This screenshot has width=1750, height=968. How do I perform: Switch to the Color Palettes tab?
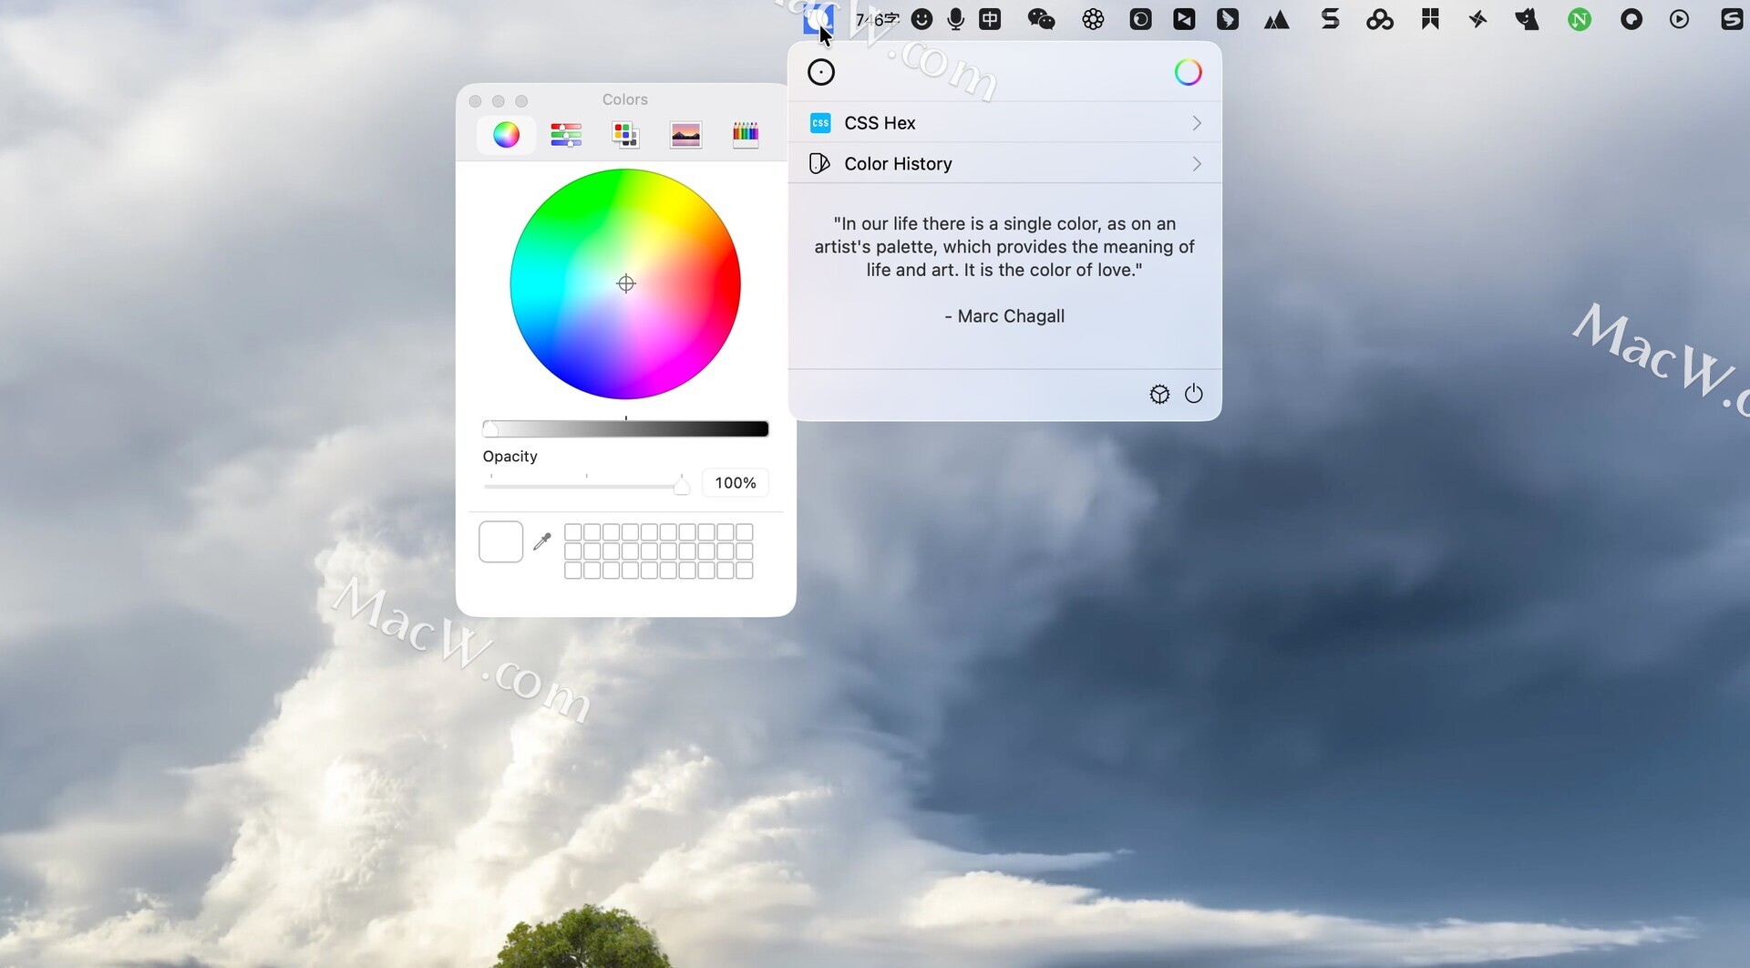point(625,135)
